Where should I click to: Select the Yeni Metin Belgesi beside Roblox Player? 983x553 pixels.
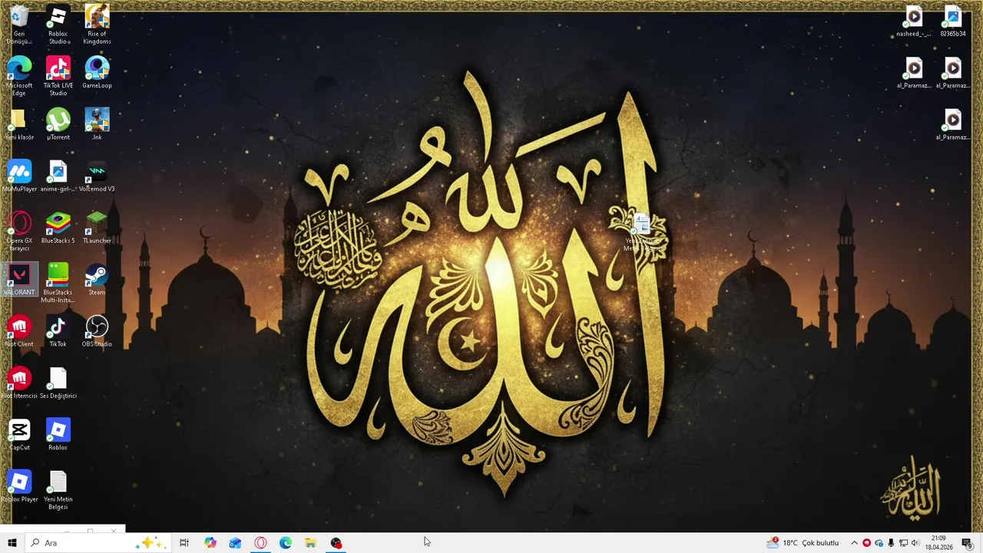pos(58,489)
